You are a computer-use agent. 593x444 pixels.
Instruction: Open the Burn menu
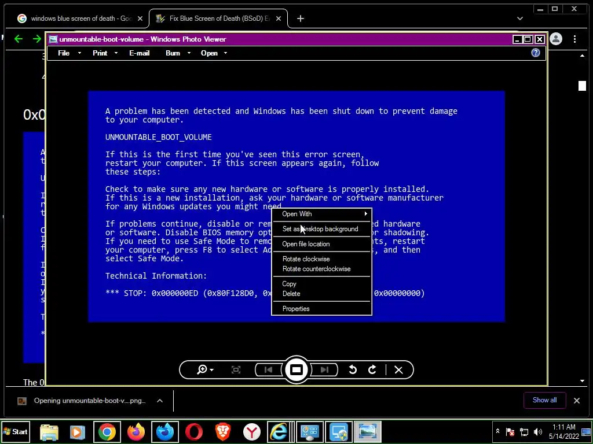[173, 53]
